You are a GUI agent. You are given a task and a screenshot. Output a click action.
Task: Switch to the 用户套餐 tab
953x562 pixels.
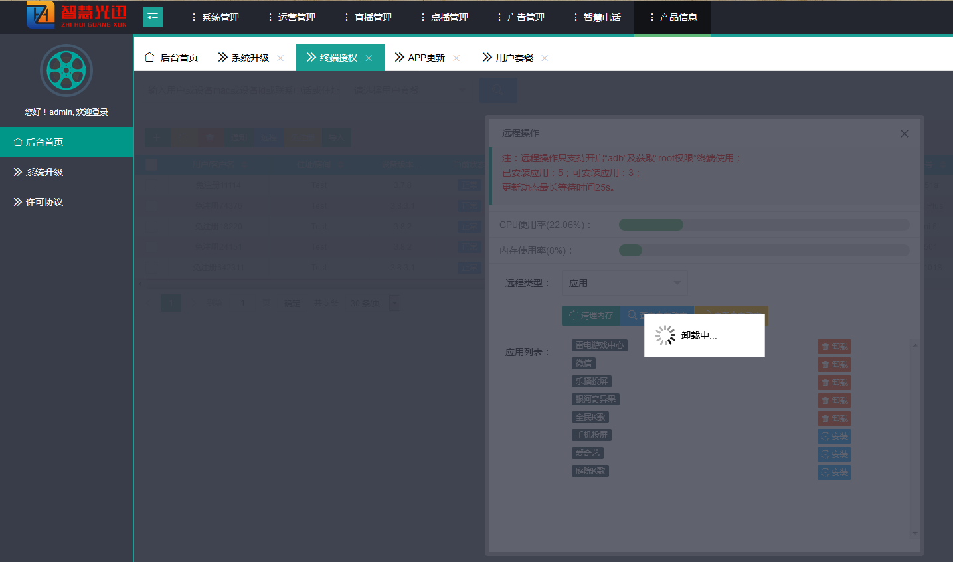click(x=513, y=58)
